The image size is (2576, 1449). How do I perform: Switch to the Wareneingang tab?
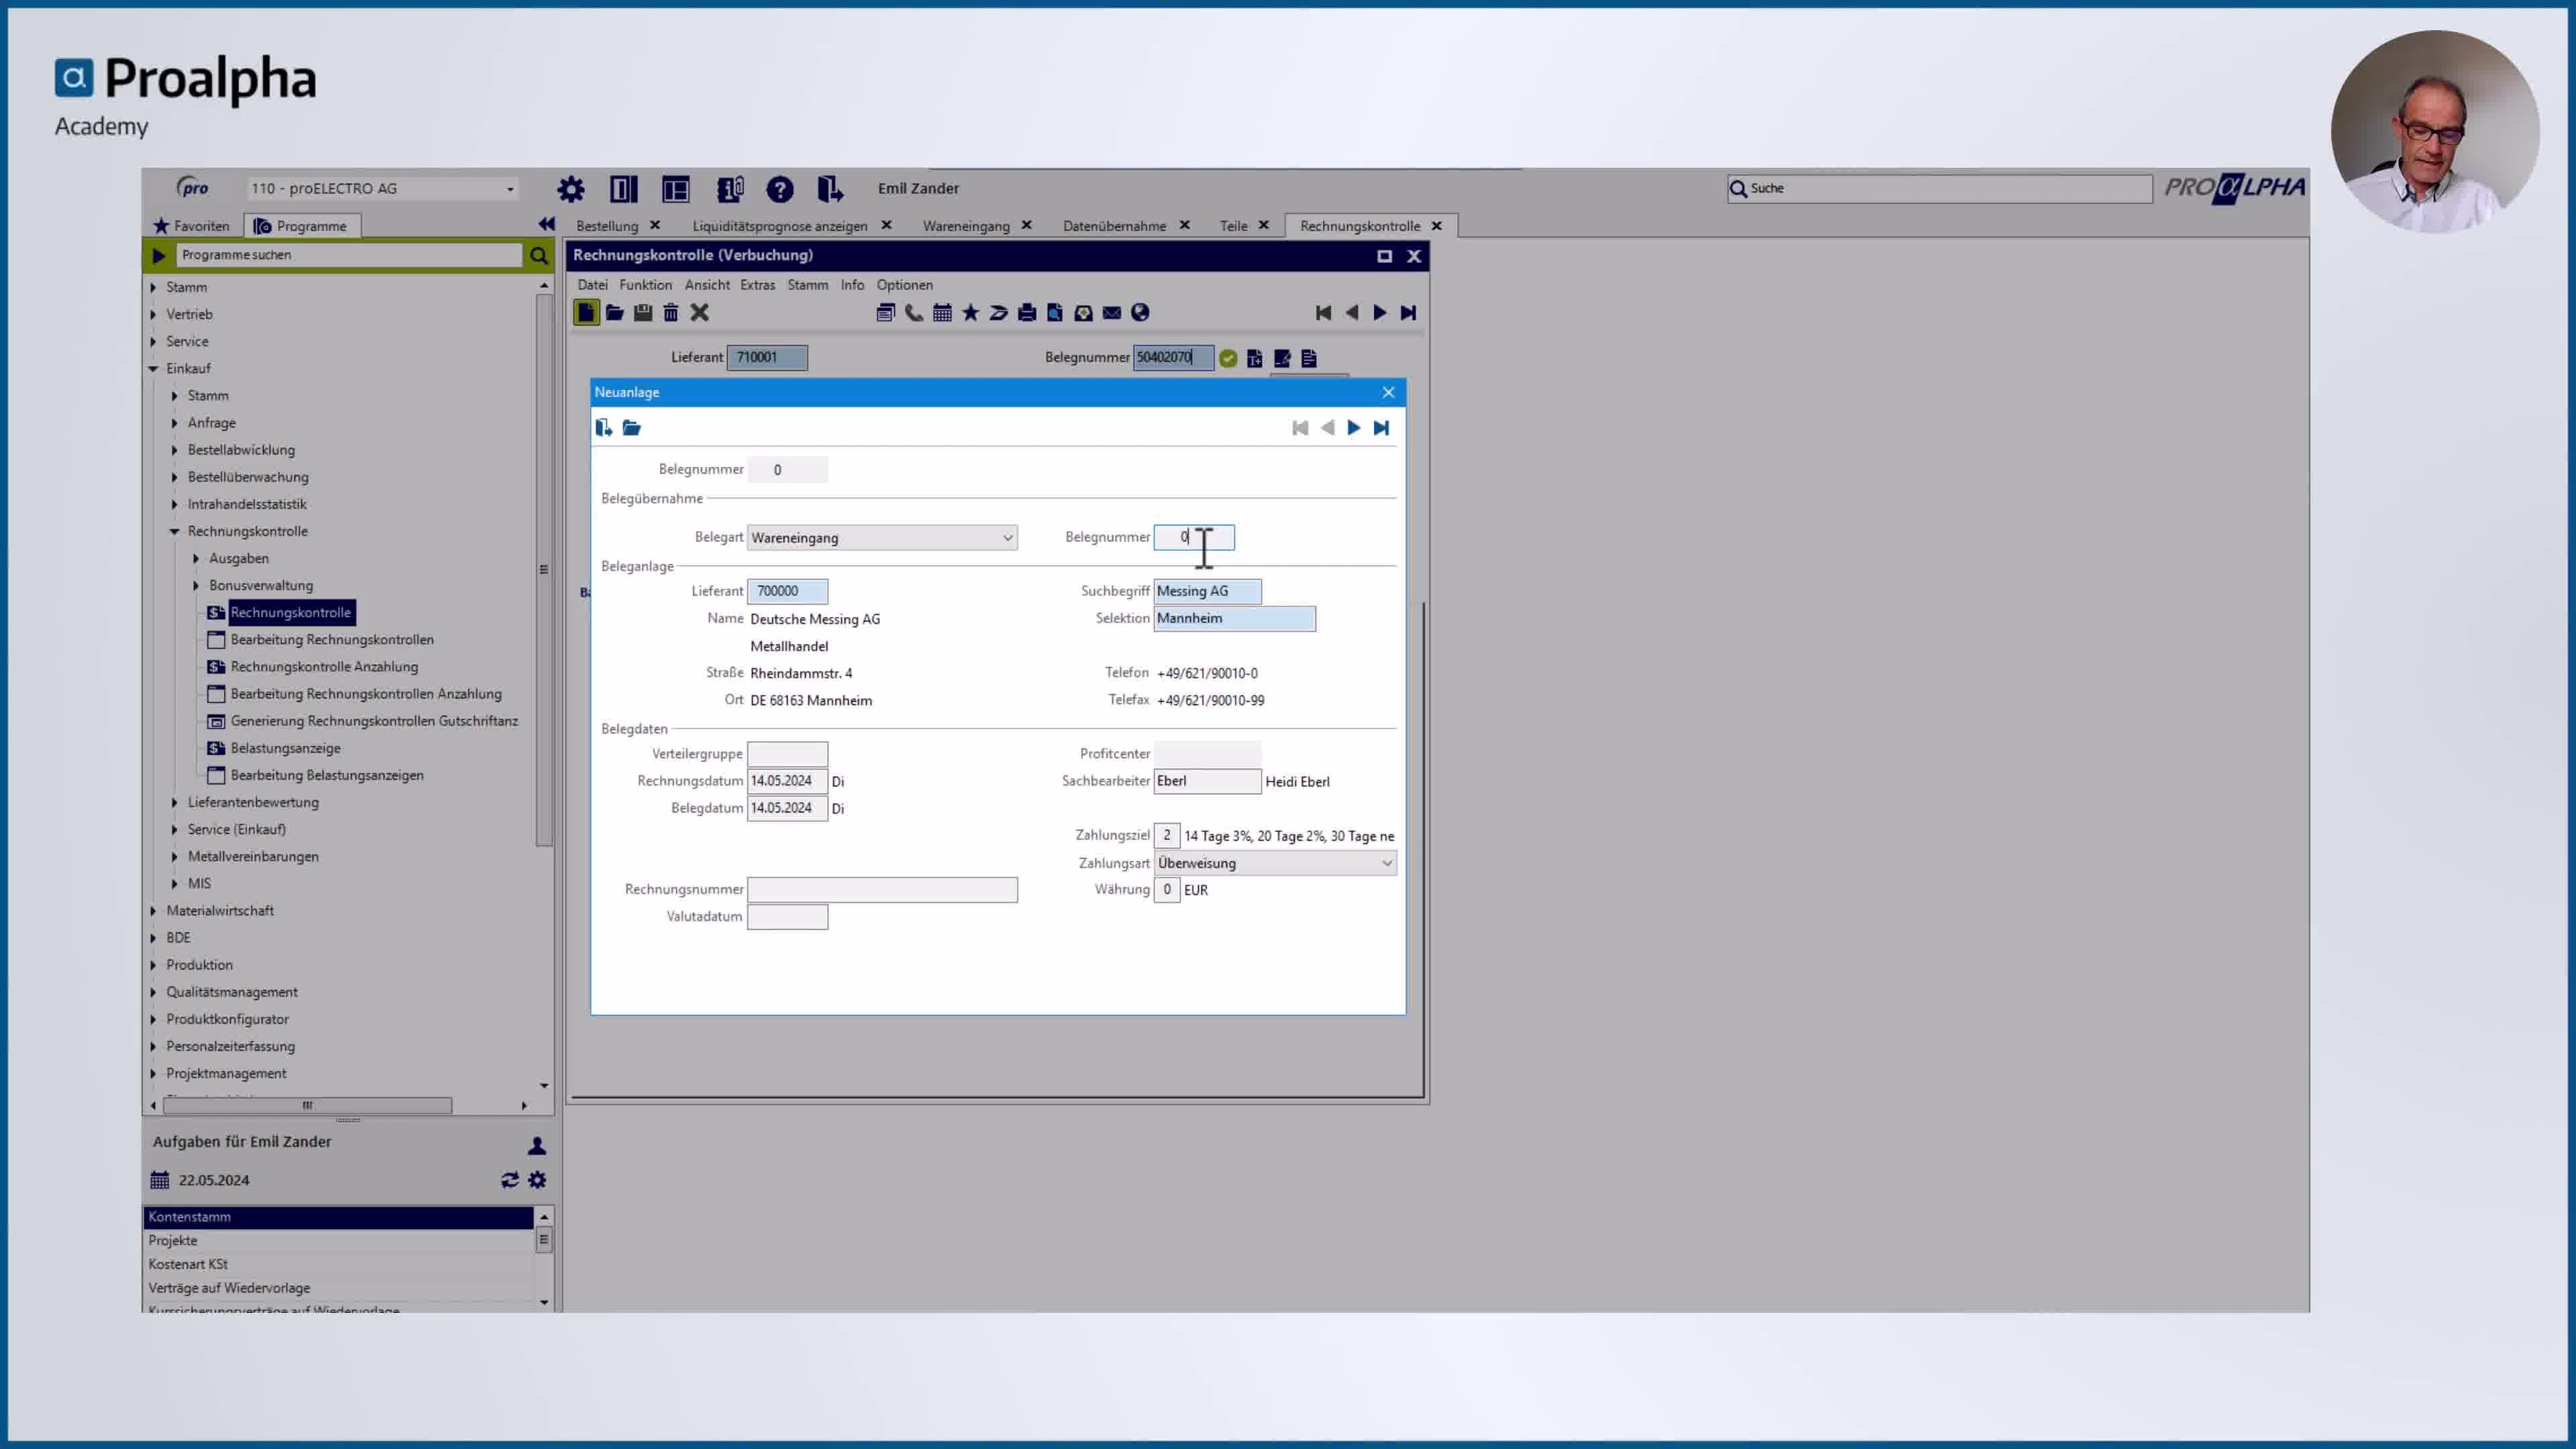tap(966, 226)
